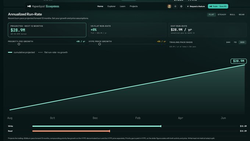The height and width of the screenshot is (141, 250).
Task: Set trailing pace basis to 24H
Action: [228, 42]
